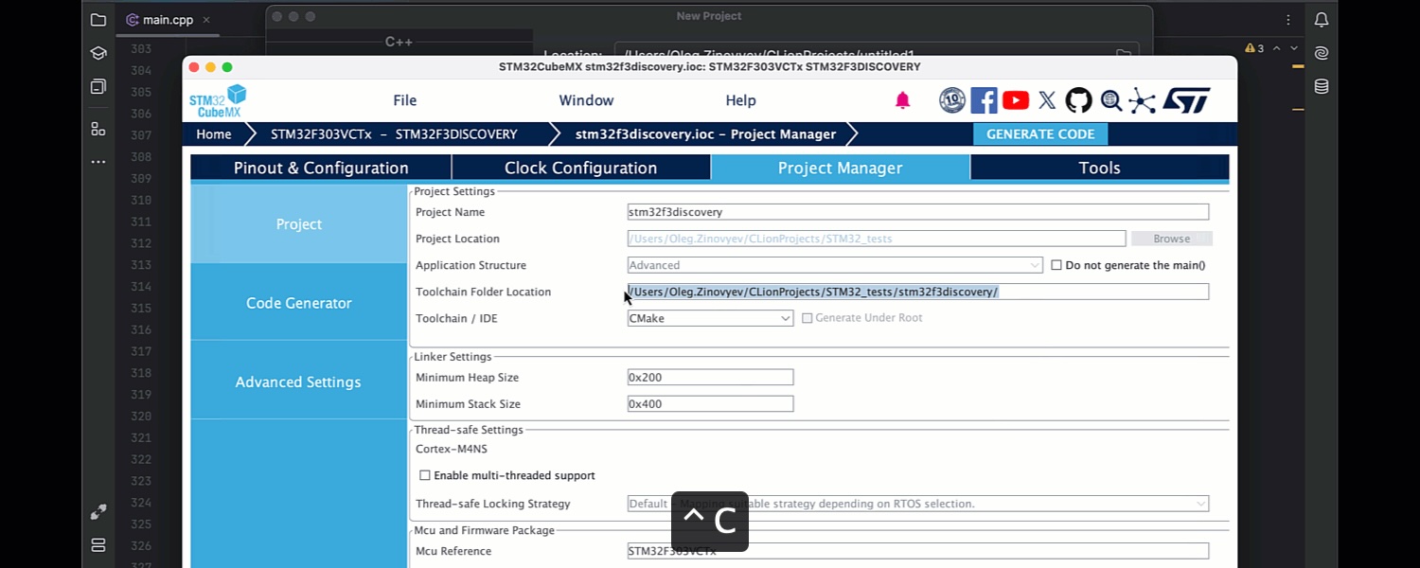
Task: Click the yellow warning count indicator in CLion
Action: tap(1254, 48)
